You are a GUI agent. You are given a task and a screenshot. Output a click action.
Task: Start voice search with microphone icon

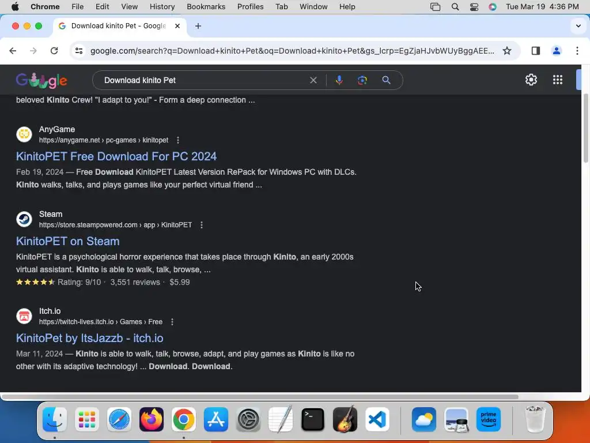coord(339,80)
